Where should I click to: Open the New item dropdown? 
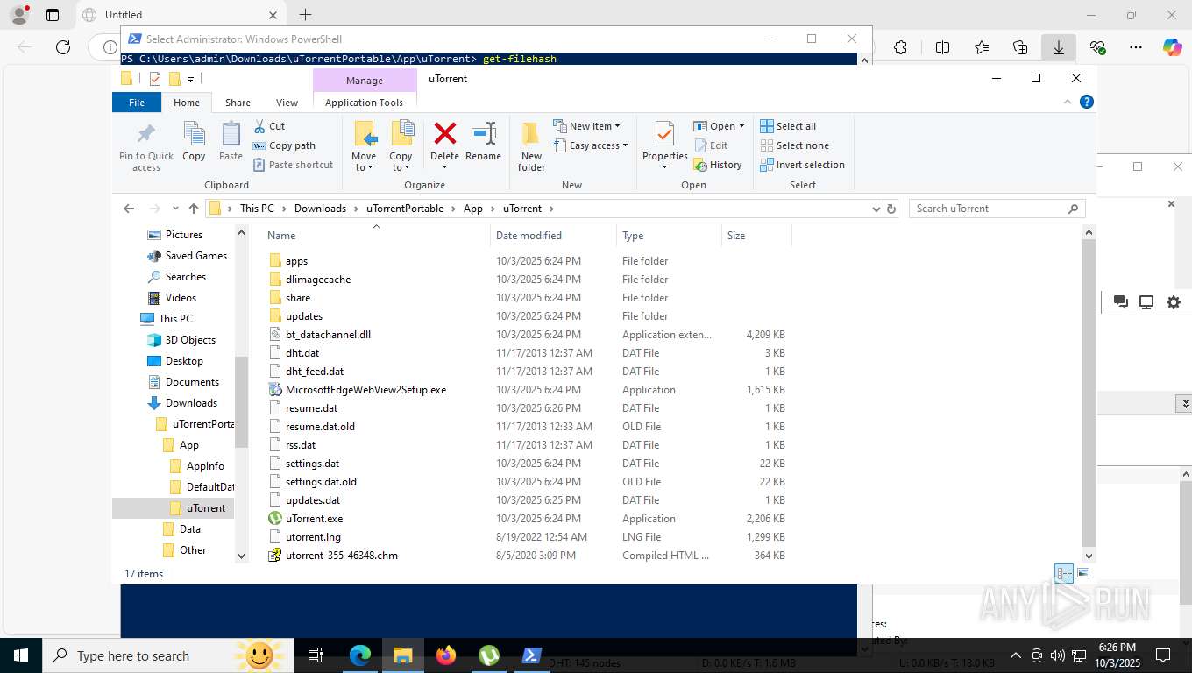point(586,126)
